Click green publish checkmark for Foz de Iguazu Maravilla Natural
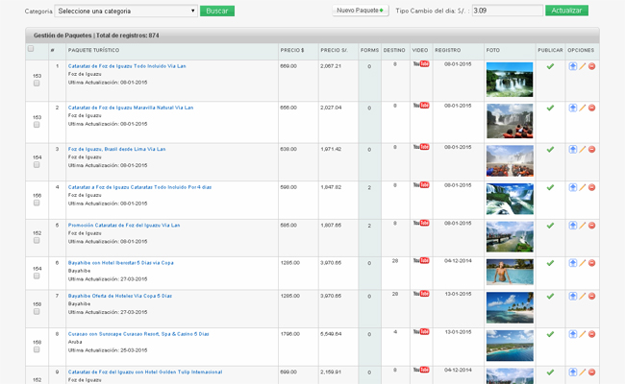The image size is (625, 384). [550, 107]
